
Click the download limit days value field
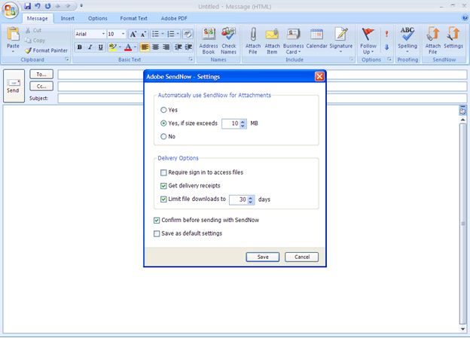click(238, 199)
